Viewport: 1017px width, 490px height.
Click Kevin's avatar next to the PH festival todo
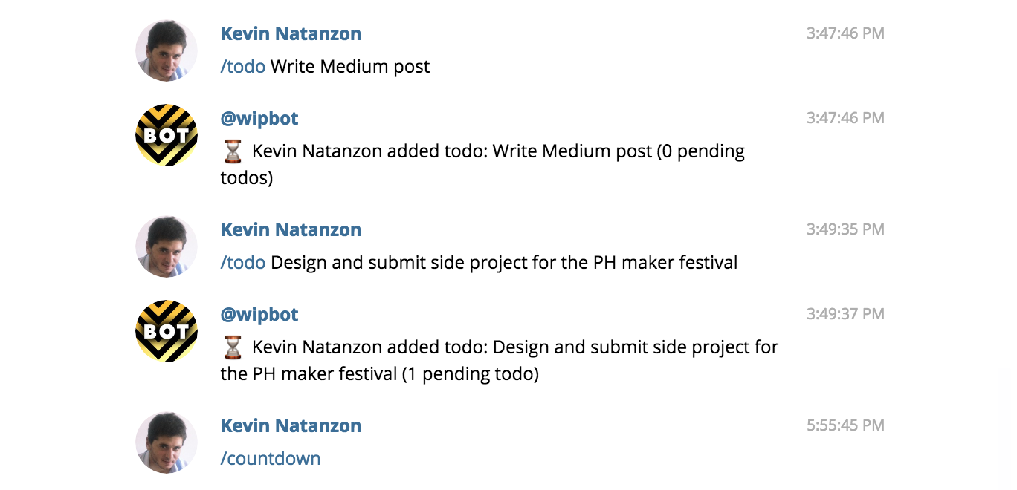(x=167, y=246)
